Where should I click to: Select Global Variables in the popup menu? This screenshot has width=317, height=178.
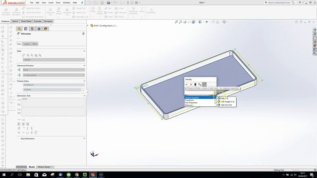point(200,98)
